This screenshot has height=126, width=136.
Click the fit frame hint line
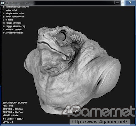(8, 20)
